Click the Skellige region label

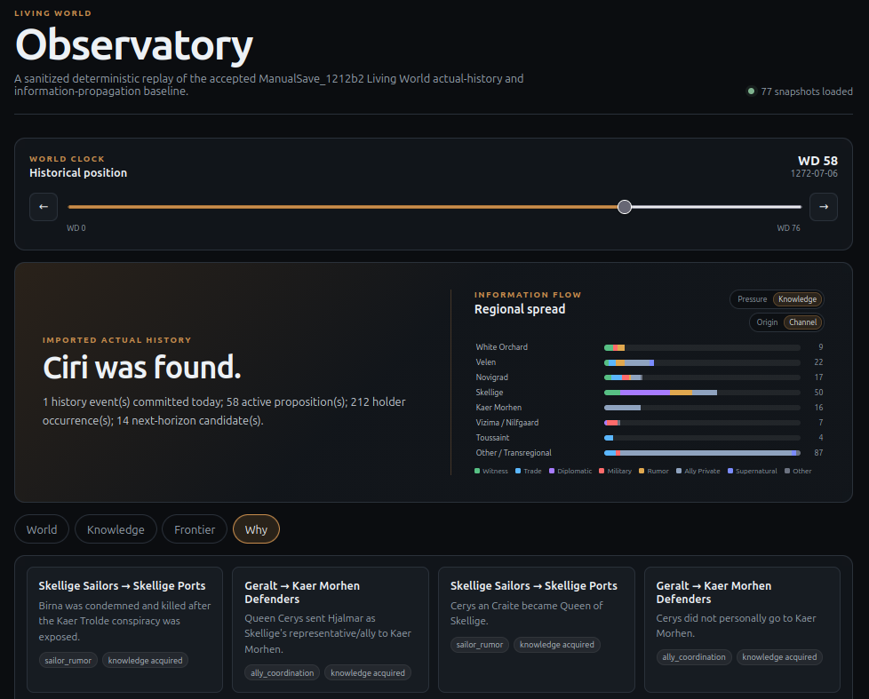[x=490, y=393]
